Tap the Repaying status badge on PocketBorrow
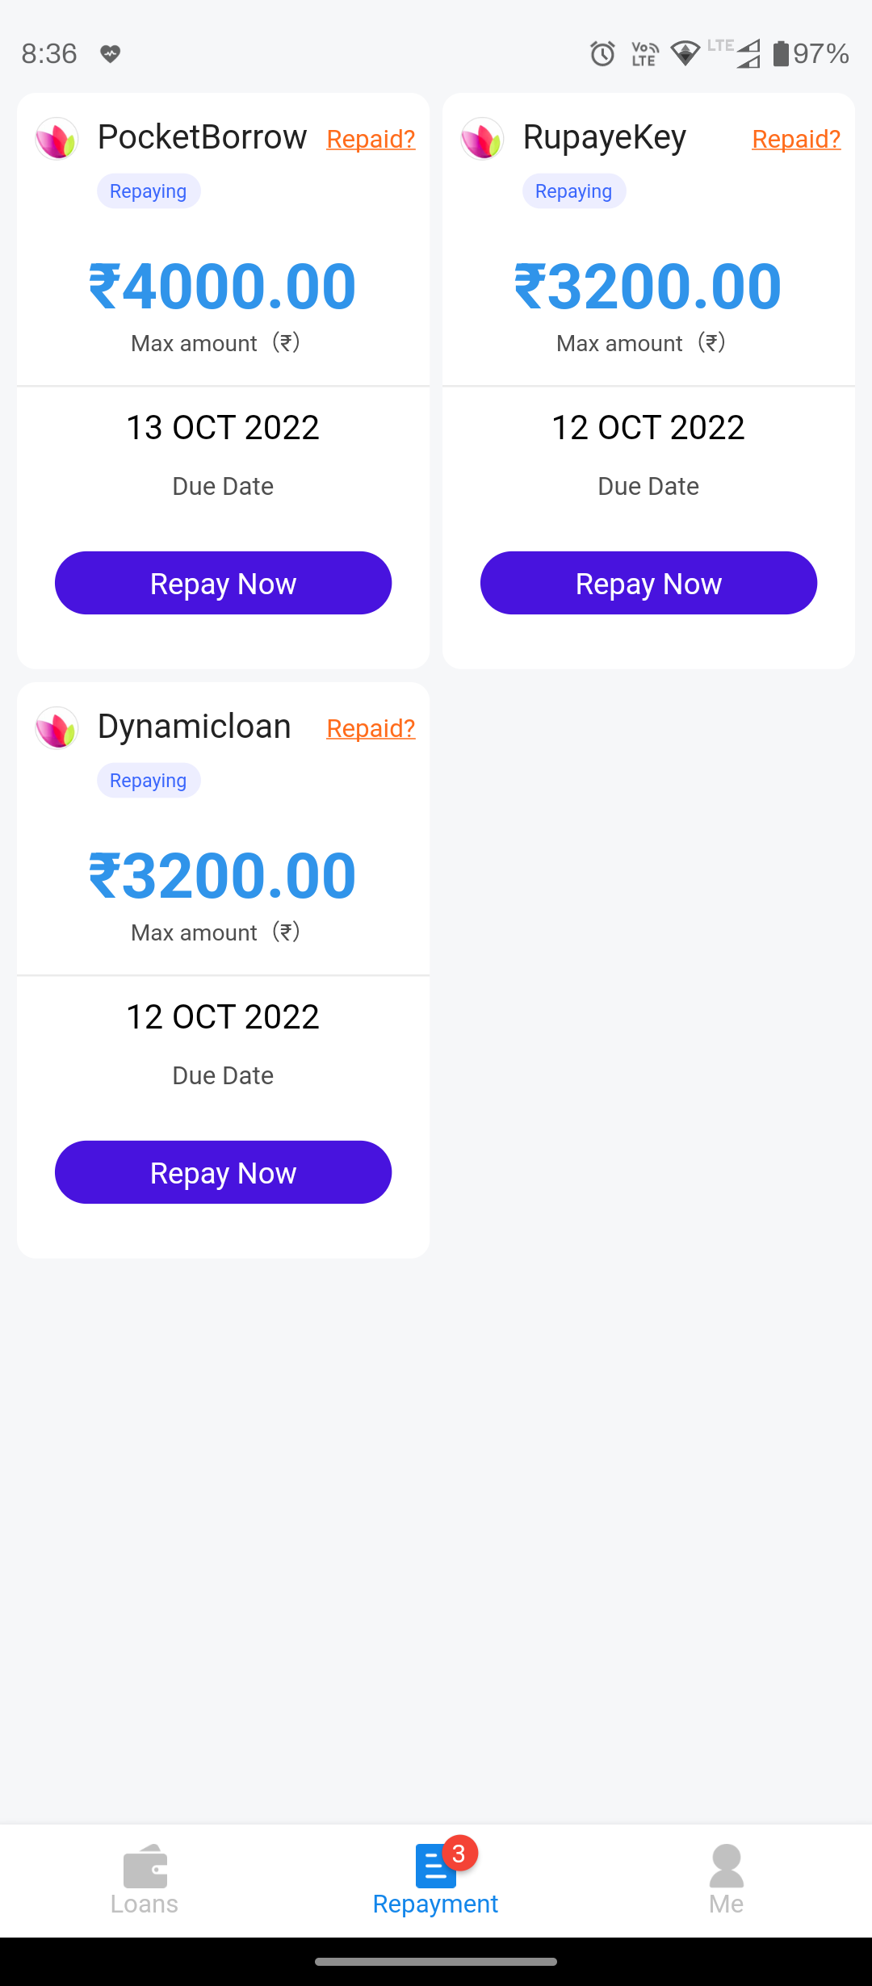 coord(149,191)
